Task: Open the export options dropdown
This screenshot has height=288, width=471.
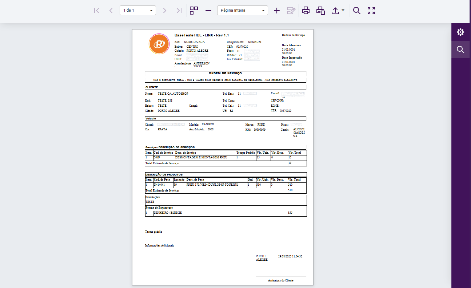Action: click(338, 11)
